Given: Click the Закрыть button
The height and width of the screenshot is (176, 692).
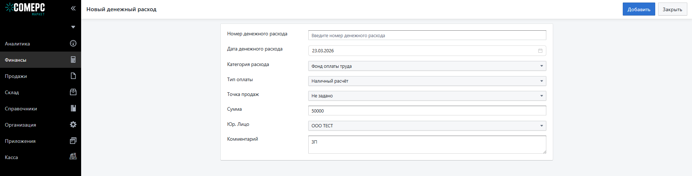Looking at the screenshot, I should (672, 9).
